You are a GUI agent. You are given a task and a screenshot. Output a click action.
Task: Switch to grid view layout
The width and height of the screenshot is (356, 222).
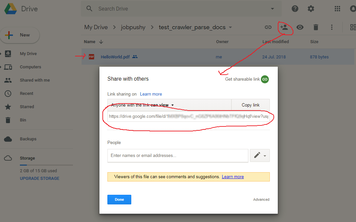tap(353, 27)
